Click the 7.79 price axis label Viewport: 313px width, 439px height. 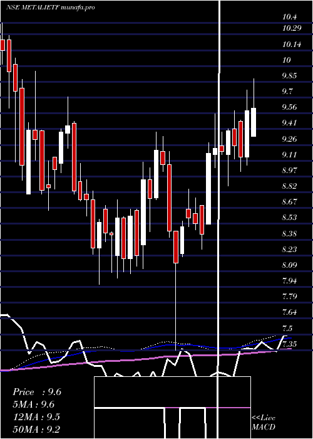(290, 297)
